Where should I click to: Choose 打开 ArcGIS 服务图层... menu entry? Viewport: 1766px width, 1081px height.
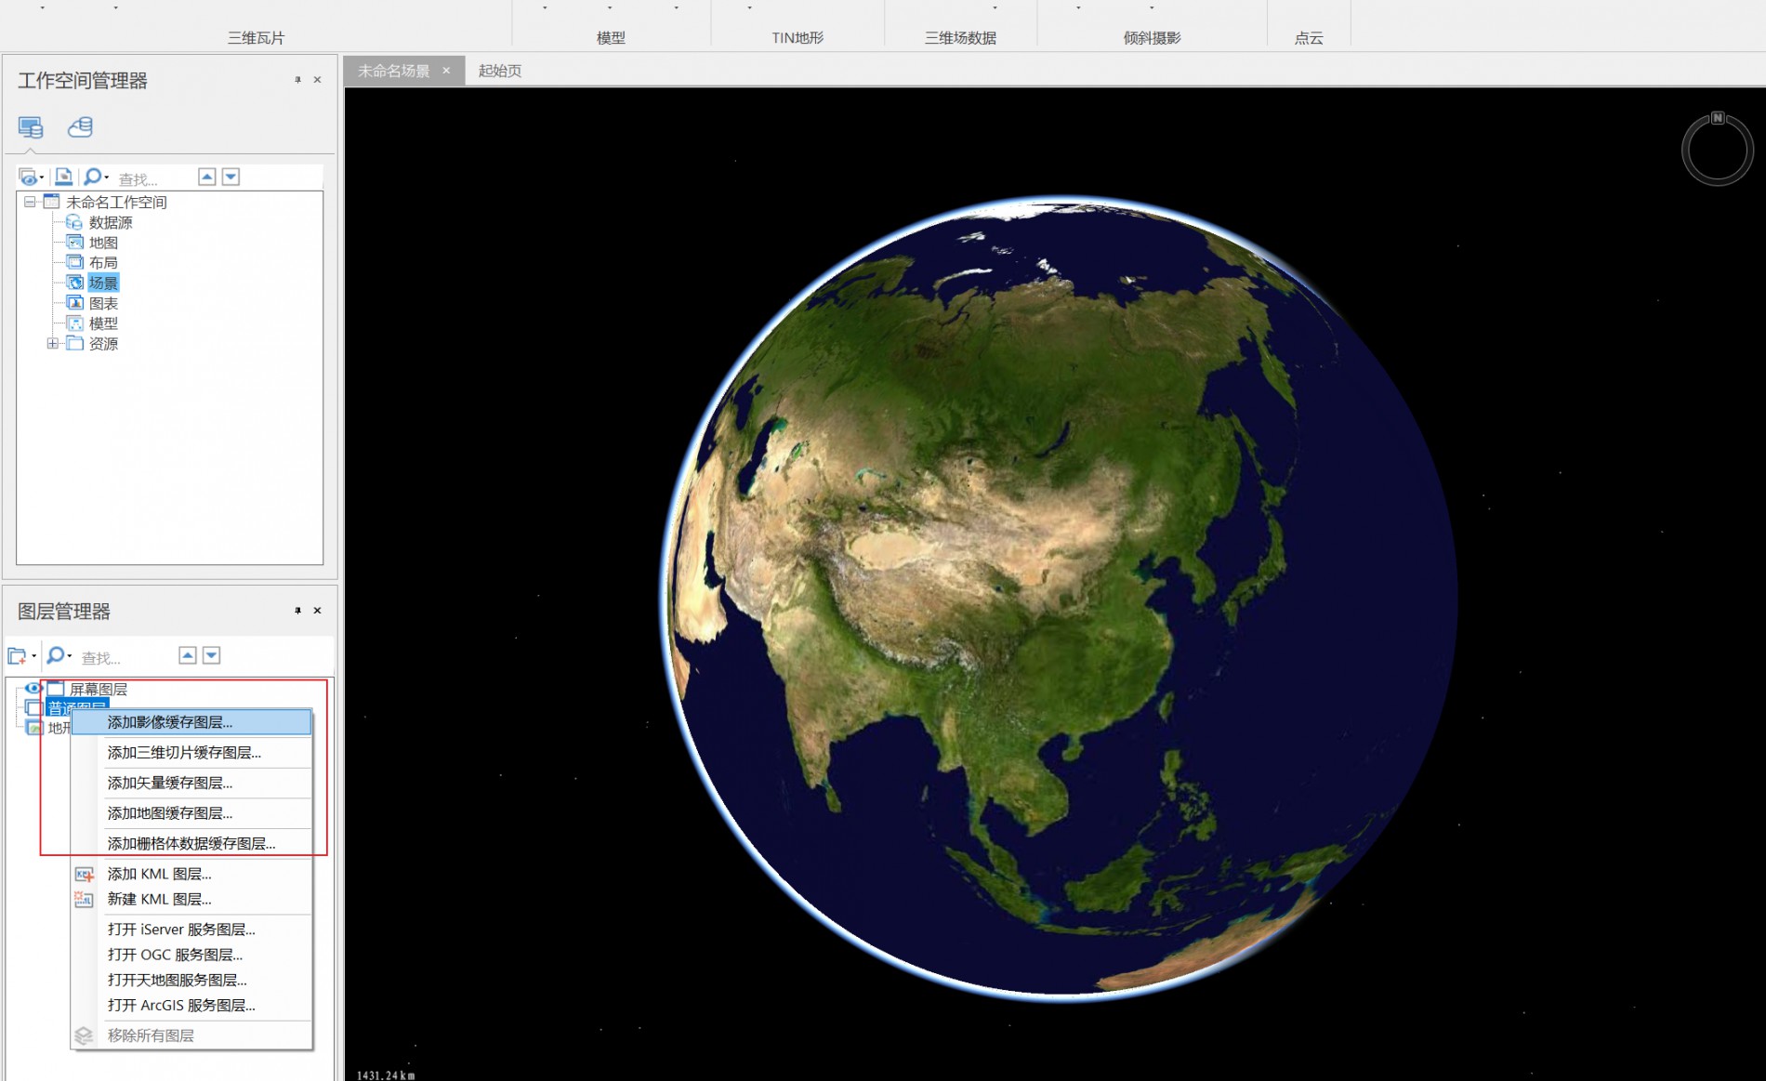pos(191,1006)
